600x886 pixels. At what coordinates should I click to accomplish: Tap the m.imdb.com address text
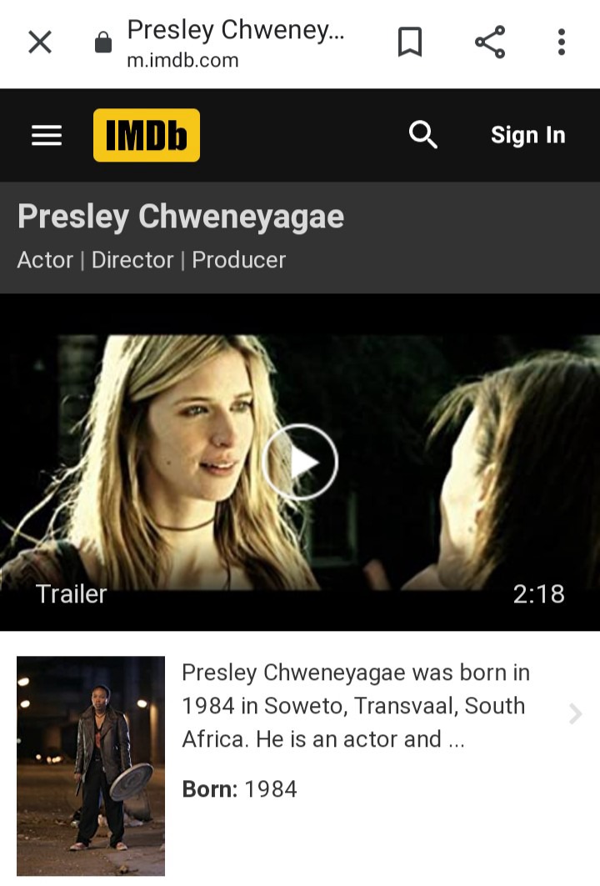click(x=182, y=61)
